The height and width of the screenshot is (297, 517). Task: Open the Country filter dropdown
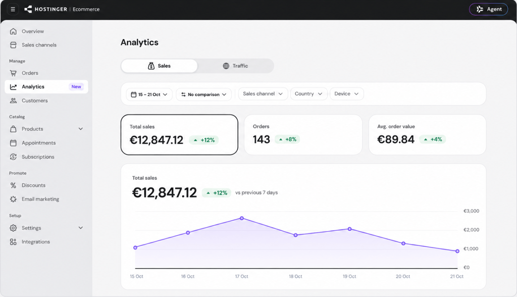(x=308, y=94)
